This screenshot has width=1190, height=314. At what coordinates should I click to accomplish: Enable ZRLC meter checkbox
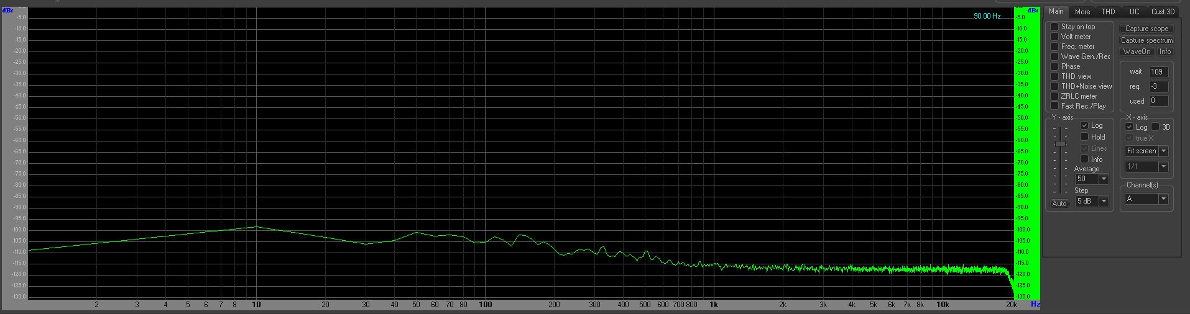click(1054, 96)
